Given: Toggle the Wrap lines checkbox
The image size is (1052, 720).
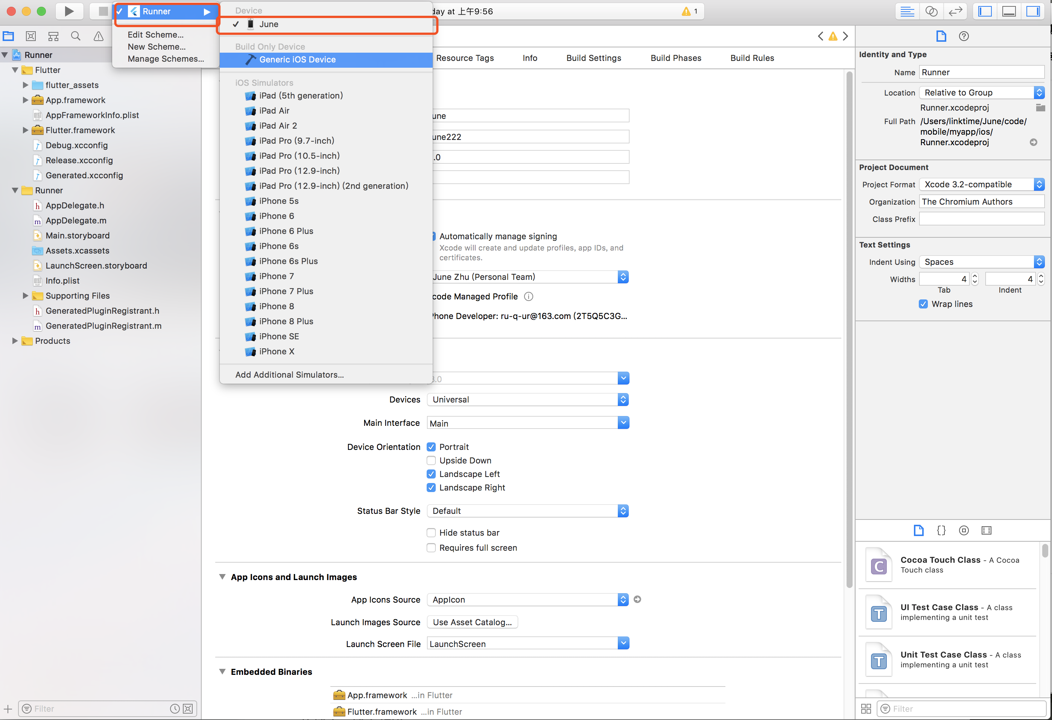Looking at the screenshot, I should [923, 304].
